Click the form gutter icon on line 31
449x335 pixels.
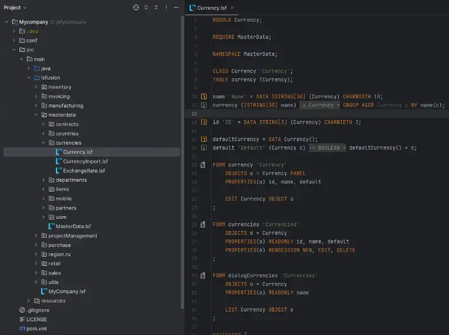tap(203, 276)
